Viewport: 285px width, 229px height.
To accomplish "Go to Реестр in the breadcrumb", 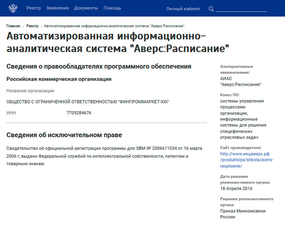I will [x=32, y=26].
